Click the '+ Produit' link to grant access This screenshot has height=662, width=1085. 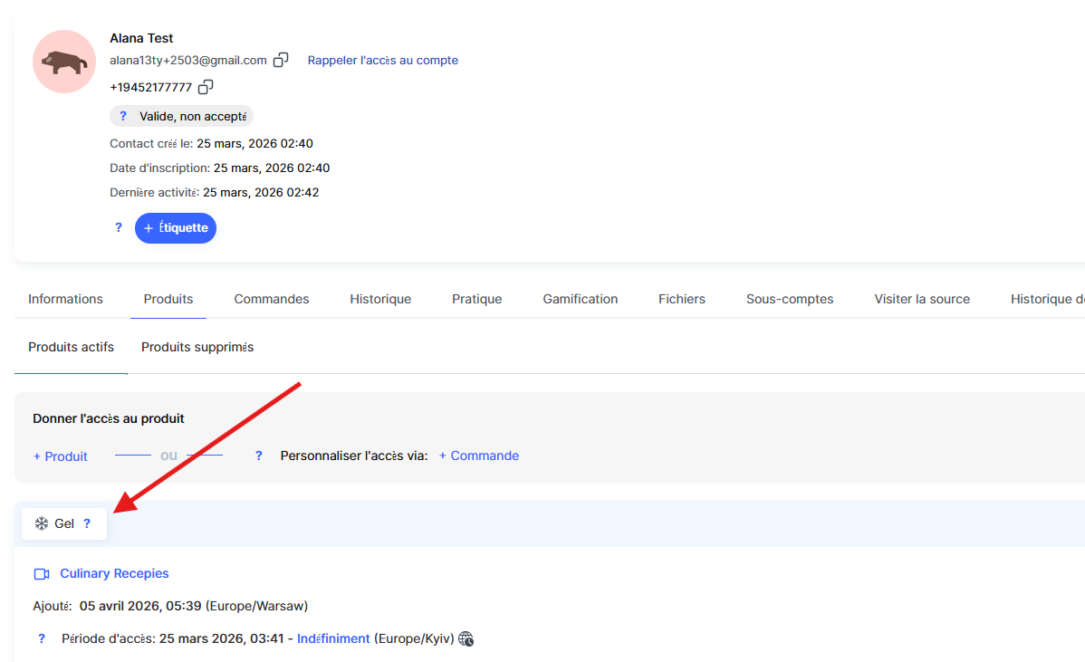point(60,456)
